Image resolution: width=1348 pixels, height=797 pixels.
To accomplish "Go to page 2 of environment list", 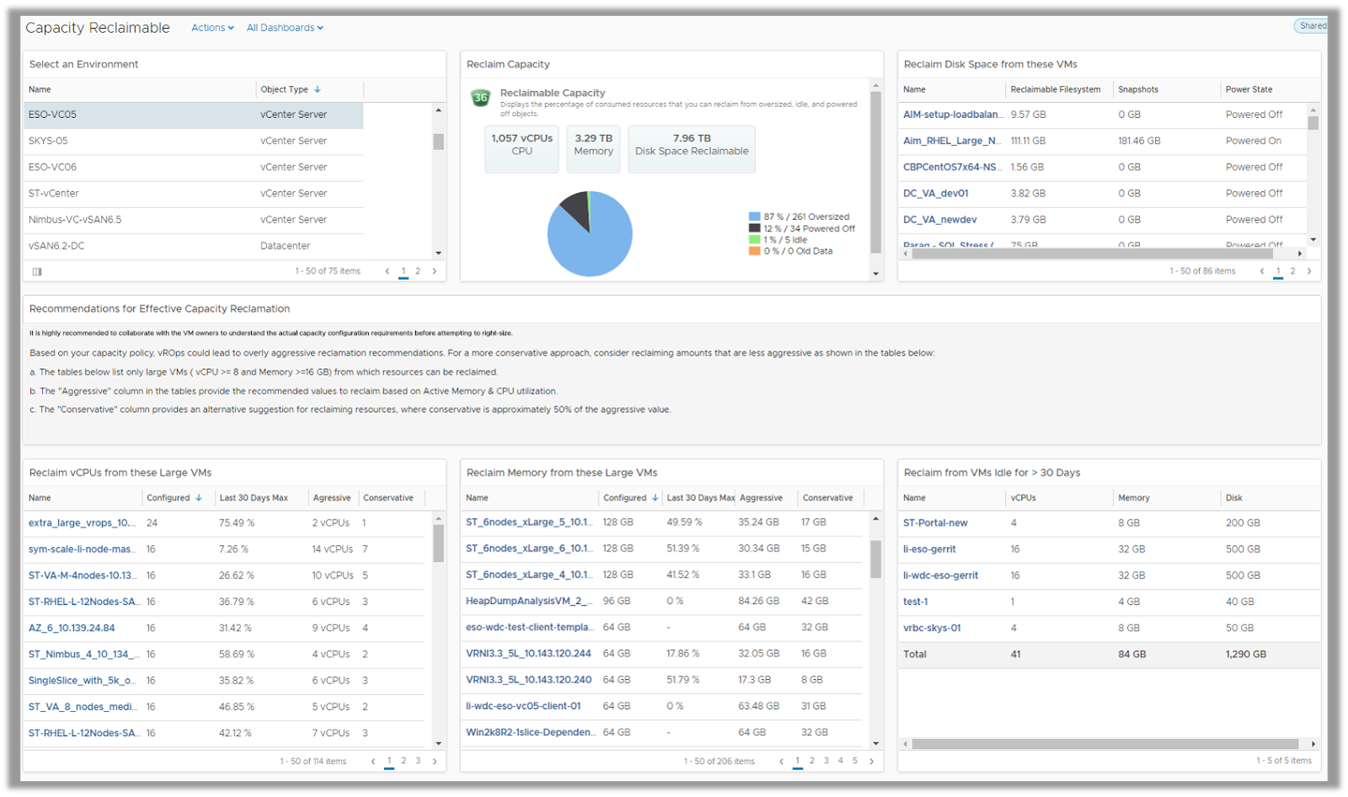I will pos(418,271).
